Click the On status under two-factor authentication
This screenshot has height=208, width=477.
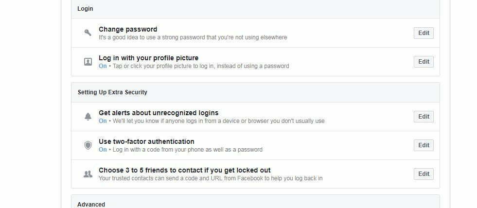click(103, 150)
